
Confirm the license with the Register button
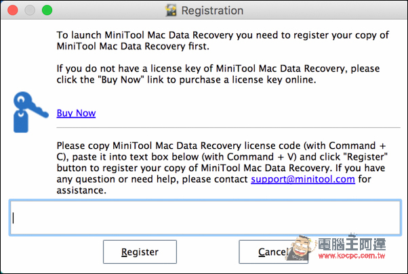(x=140, y=252)
